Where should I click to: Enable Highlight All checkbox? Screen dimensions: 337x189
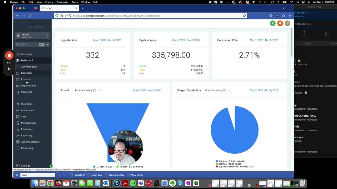point(71,175)
